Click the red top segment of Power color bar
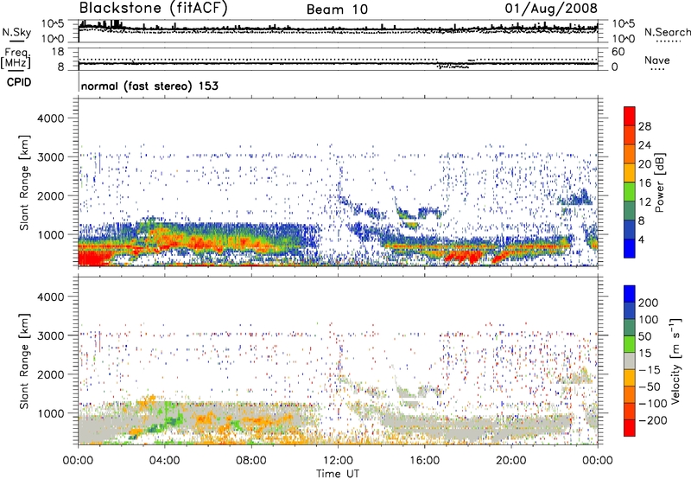This screenshot has height=479, width=691. pyautogui.click(x=630, y=116)
